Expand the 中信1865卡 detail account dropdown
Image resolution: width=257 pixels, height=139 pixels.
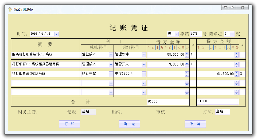point(144,74)
